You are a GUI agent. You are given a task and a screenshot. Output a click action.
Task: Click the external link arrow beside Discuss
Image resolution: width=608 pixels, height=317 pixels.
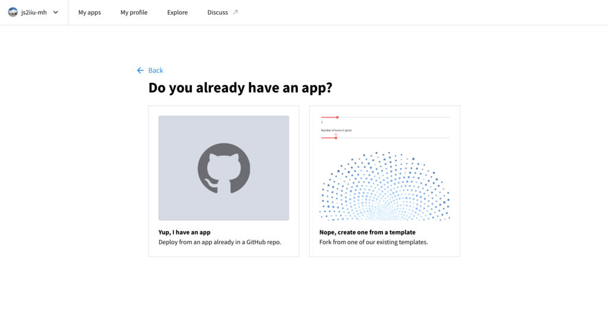pyautogui.click(x=235, y=12)
